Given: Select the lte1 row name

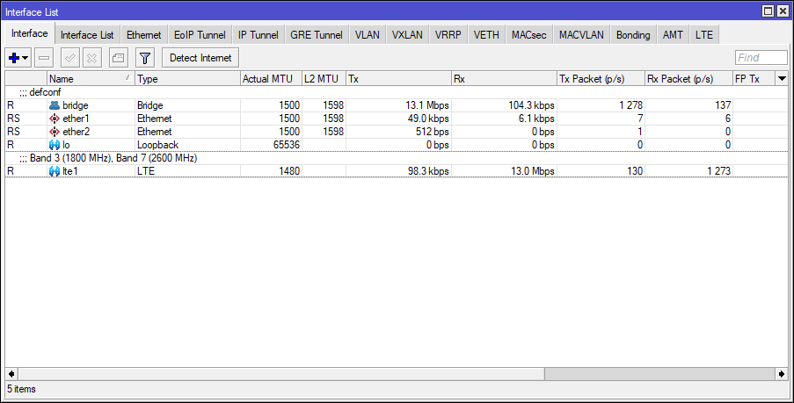Looking at the screenshot, I should coord(70,171).
